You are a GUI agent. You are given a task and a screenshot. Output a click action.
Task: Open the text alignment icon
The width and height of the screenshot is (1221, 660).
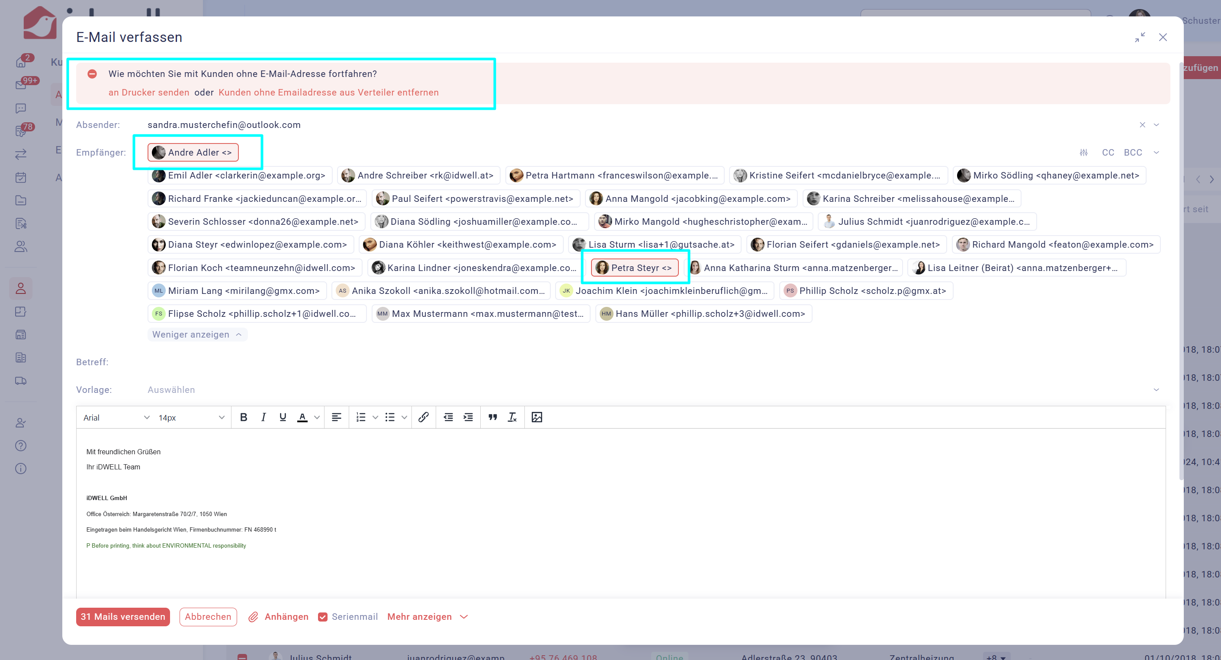pos(336,417)
